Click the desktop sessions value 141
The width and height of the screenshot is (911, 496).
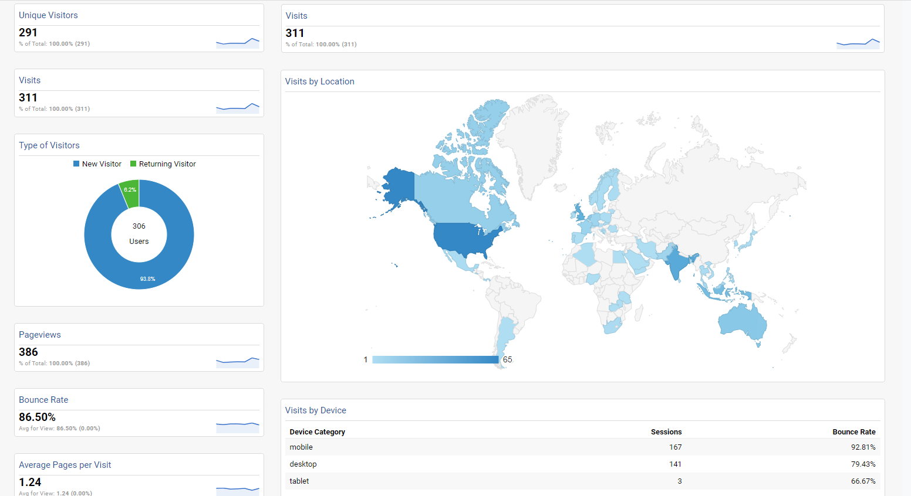pyautogui.click(x=675, y=464)
